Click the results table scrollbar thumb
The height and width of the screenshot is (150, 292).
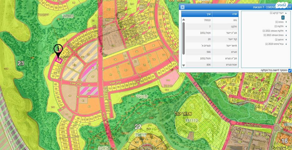tap(184, 38)
